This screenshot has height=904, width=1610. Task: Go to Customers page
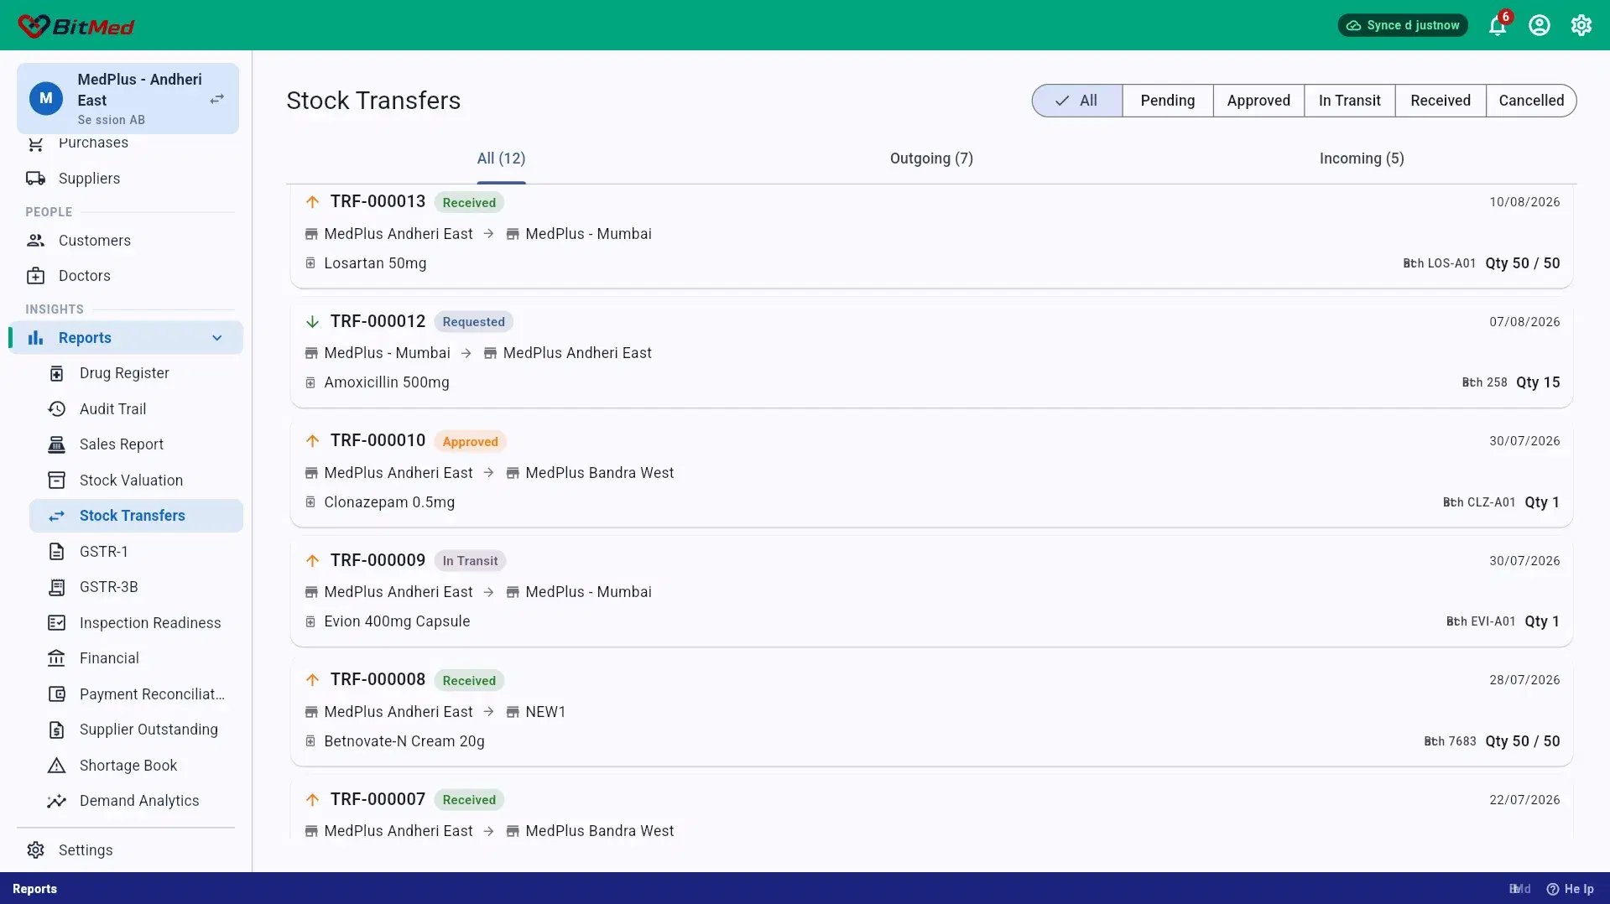(95, 241)
